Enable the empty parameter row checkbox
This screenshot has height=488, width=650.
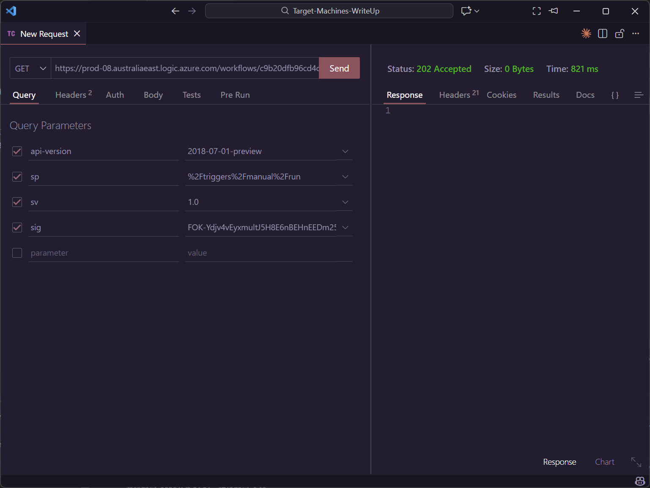pyautogui.click(x=17, y=253)
